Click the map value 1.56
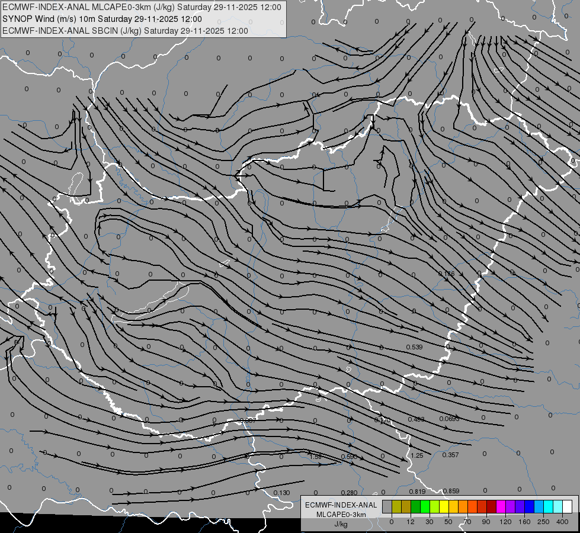 [x=316, y=457]
